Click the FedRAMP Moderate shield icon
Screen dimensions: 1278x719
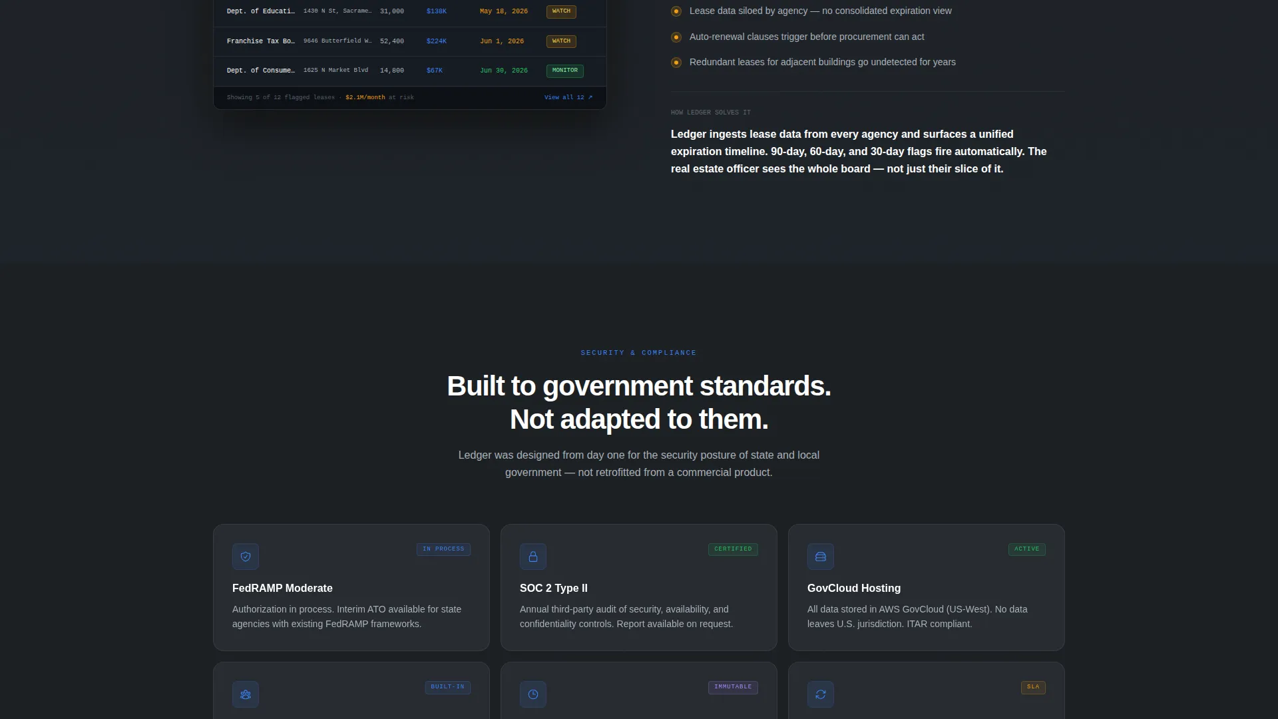coord(246,557)
